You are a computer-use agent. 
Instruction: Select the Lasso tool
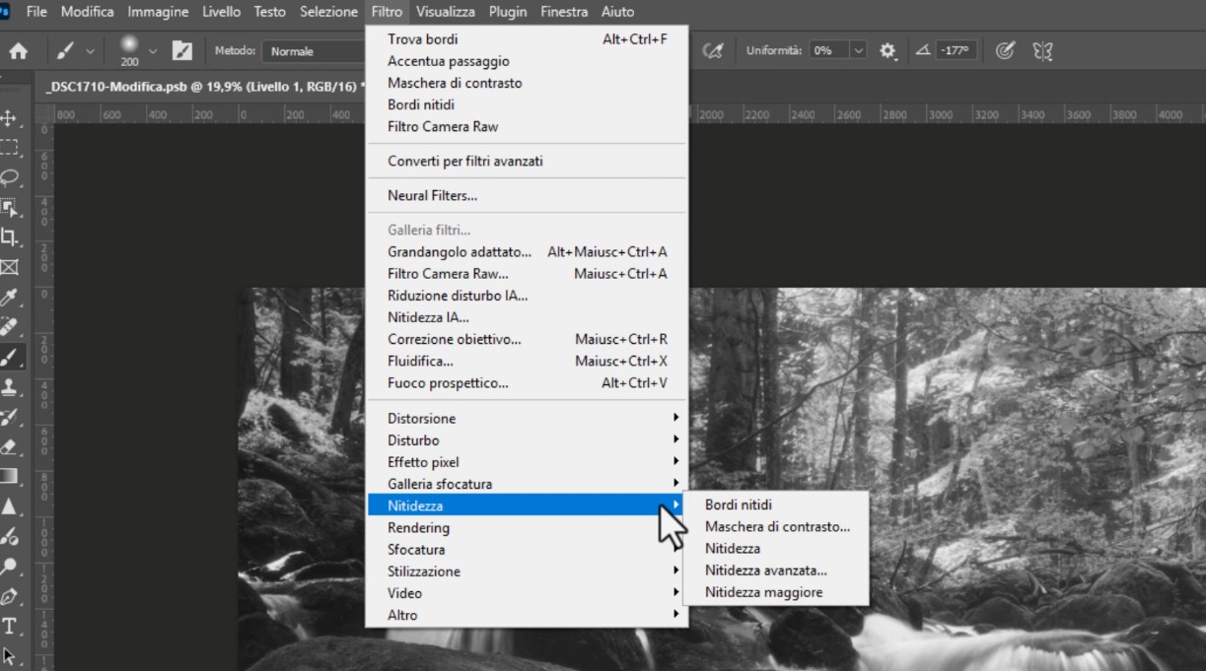coord(10,177)
